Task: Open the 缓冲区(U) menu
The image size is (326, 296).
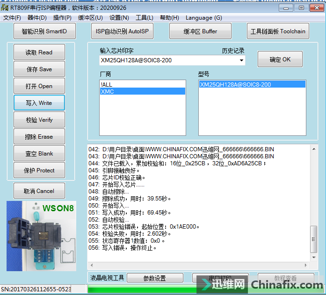Action: pyautogui.click(x=90, y=18)
